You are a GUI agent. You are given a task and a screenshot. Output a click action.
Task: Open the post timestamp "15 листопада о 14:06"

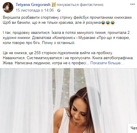click(x=35, y=10)
